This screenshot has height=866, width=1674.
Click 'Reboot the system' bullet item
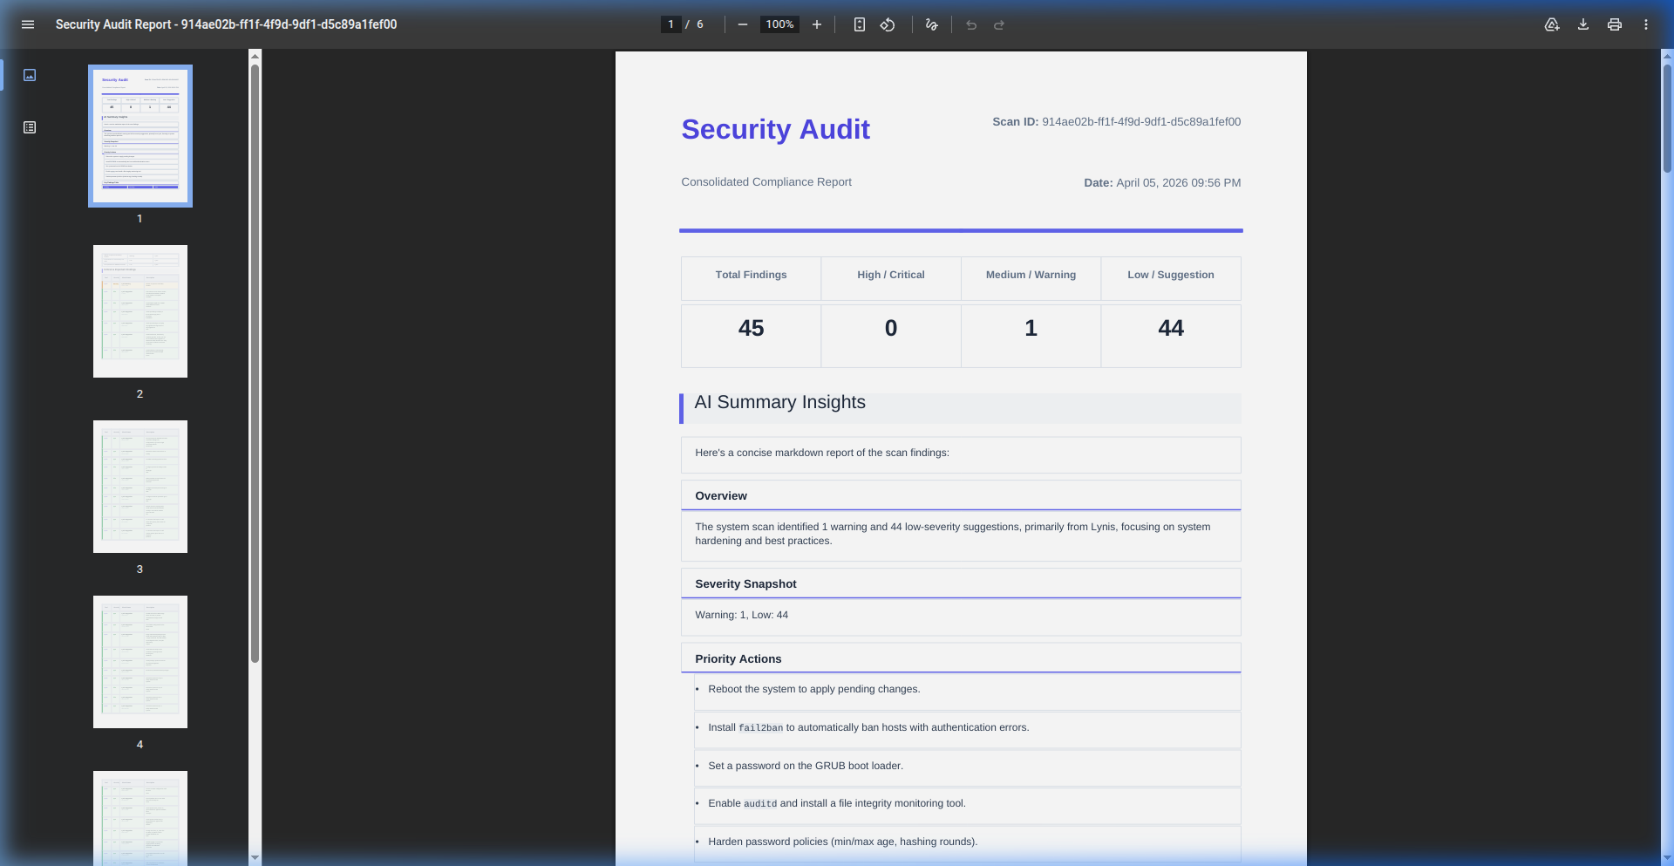(x=814, y=689)
